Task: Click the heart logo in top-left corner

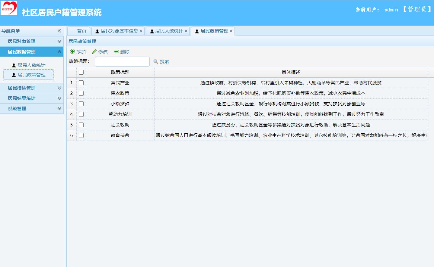Action: coord(9,8)
